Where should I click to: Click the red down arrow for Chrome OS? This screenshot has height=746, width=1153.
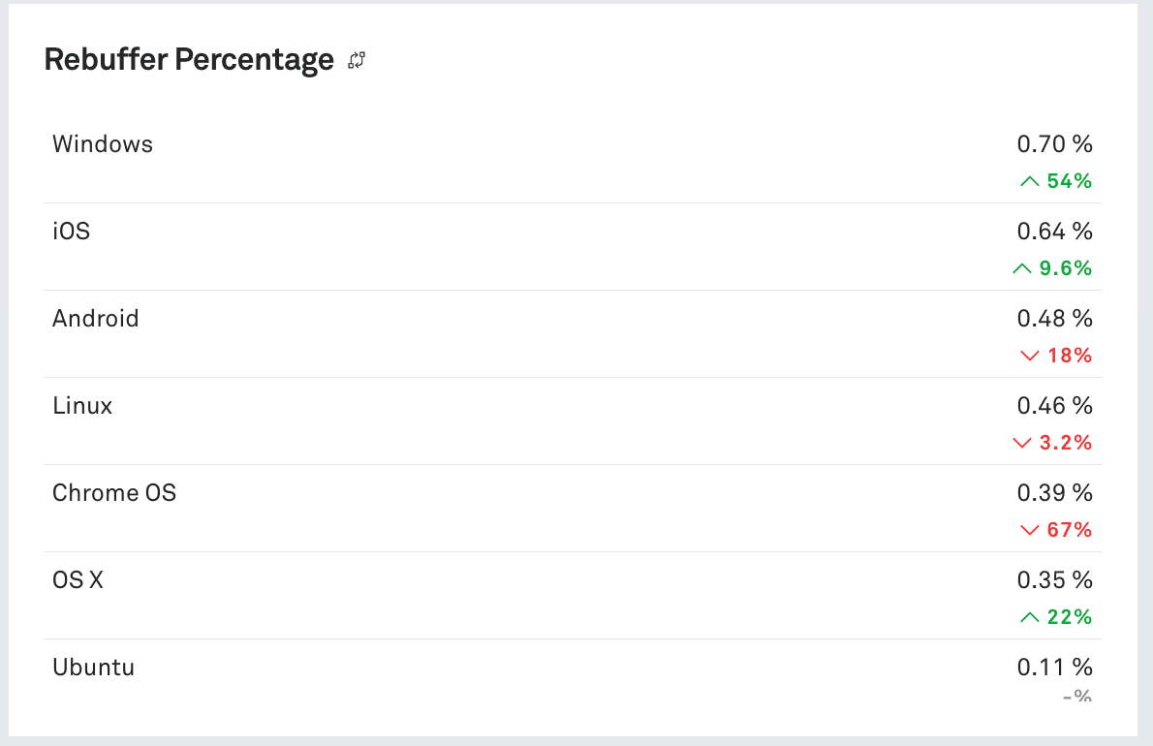[1029, 530]
